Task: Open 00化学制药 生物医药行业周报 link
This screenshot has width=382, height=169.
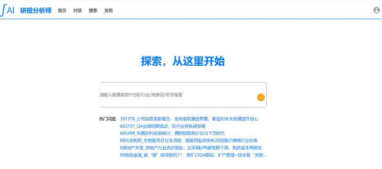Action: click(x=189, y=141)
